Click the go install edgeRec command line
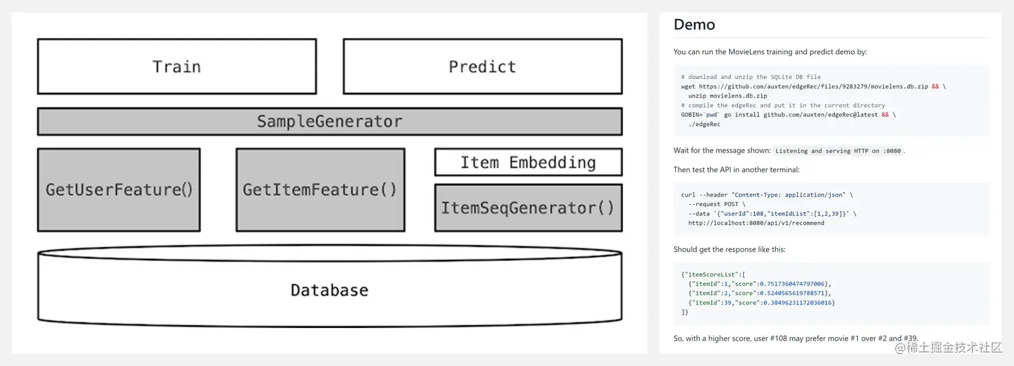Image resolution: width=1014 pixels, height=366 pixels. (788, 114)
